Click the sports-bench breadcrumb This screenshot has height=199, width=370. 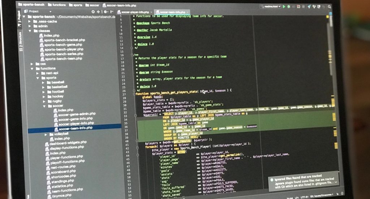31,4
